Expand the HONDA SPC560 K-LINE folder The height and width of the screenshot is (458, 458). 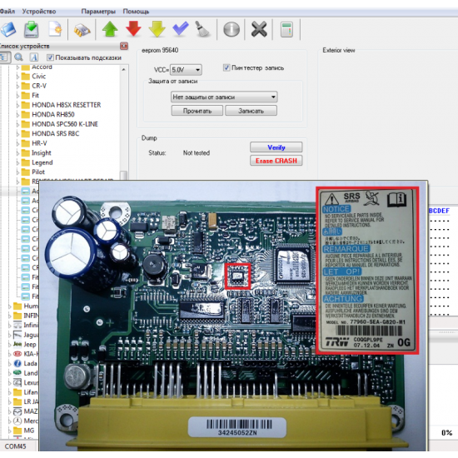pyautogui.click(x=17, y=125)
